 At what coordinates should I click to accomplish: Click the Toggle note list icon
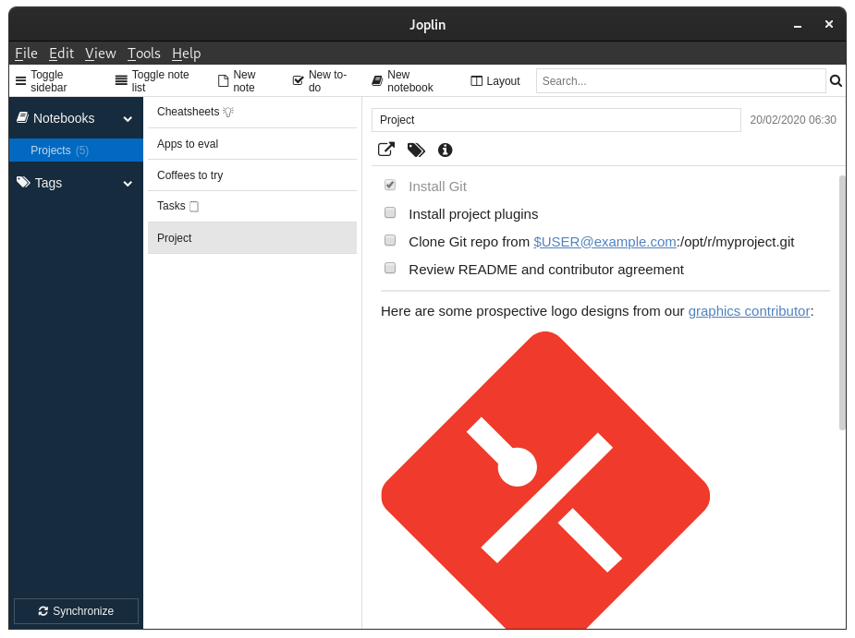(119, 80)
